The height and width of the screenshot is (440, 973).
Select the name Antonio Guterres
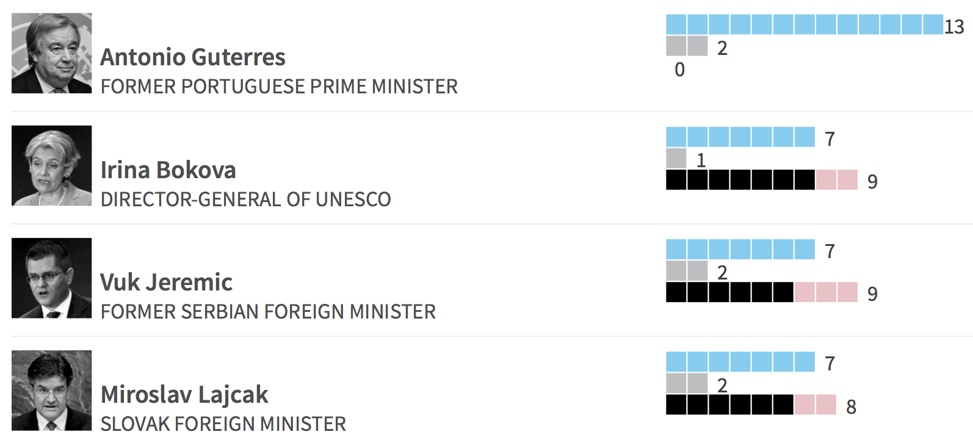tap(193, 57)
